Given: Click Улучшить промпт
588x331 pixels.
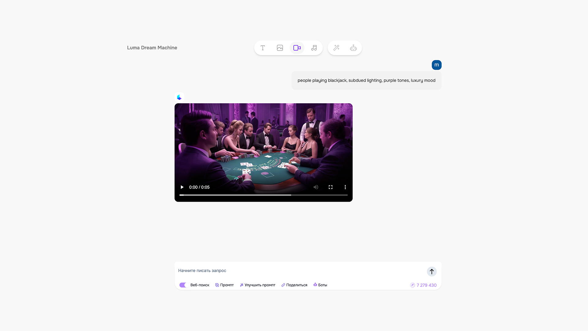Looking at the screenshot, I should pyautogui.click(x=258, y=285).
